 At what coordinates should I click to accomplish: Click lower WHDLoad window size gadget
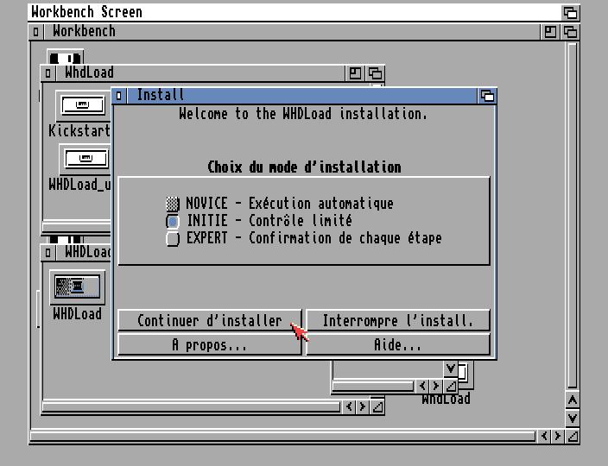tap(377, 406)
